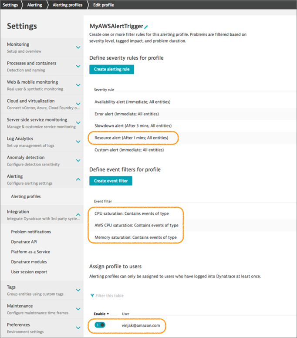Open Resource alert severity rule
The width and height of the screenshot is (297, 338).
click(131, 138)
